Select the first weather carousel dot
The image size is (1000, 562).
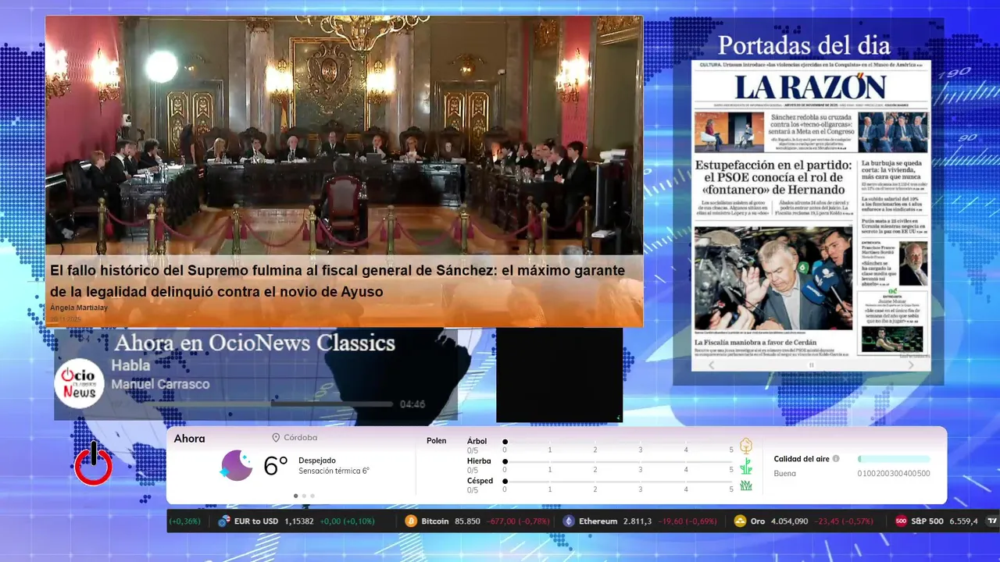point(295,496)
